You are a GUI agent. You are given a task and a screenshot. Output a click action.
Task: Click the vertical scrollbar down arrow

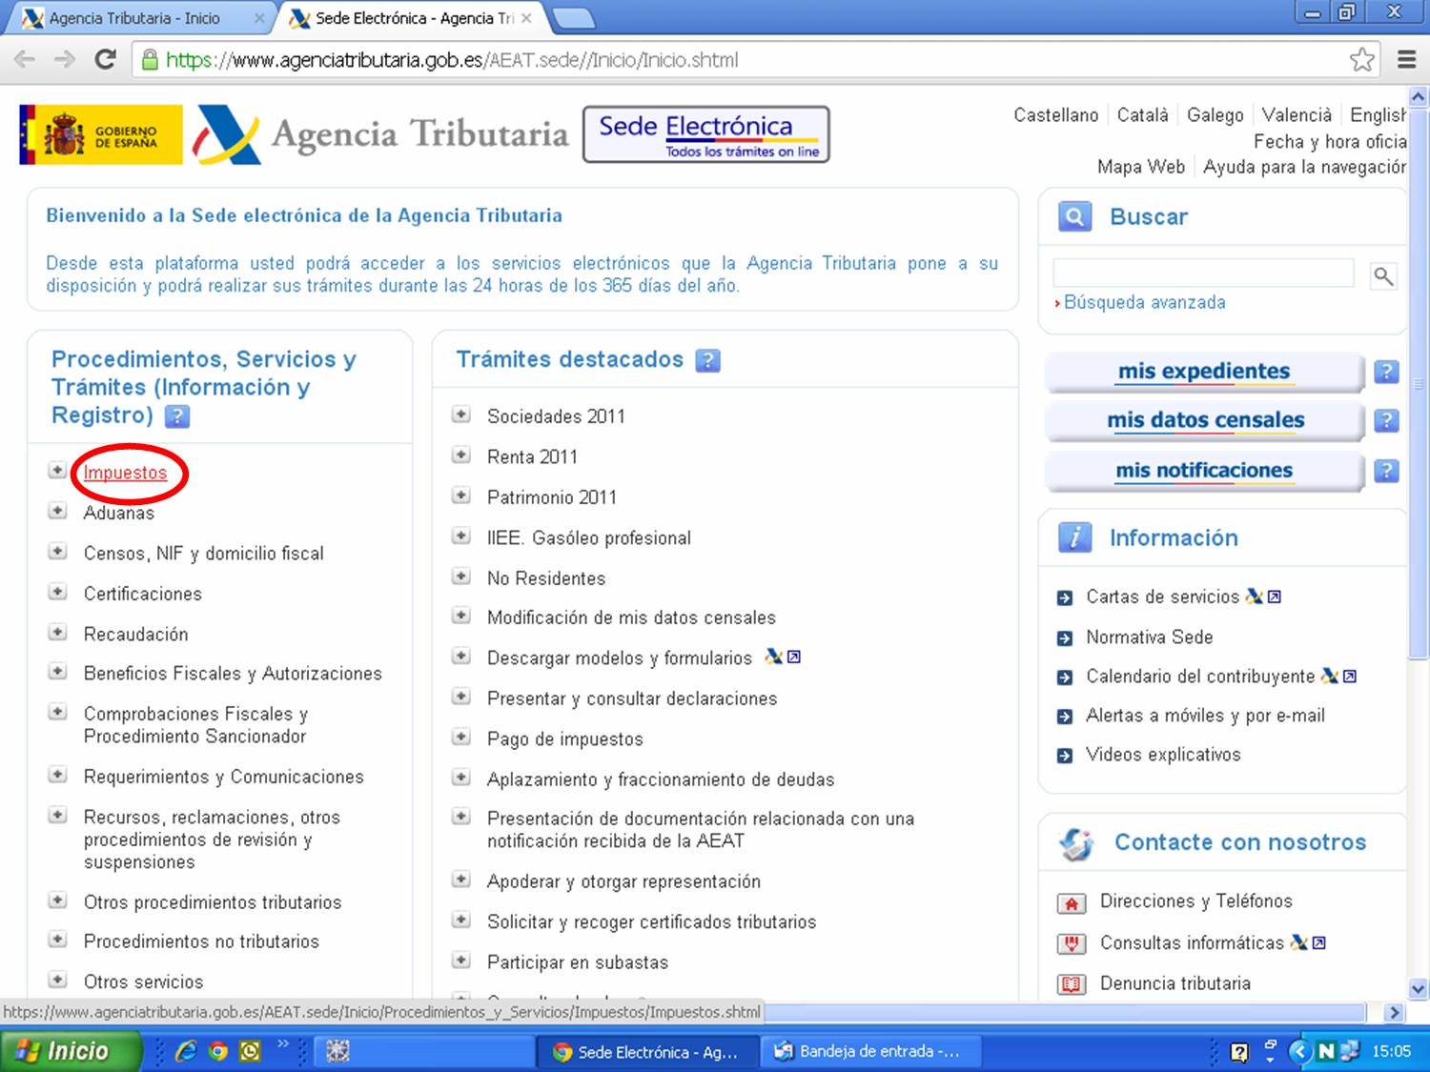[x=1418, y=989]
